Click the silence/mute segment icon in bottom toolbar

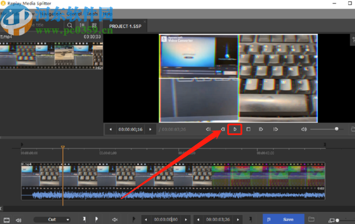(115, 219)
